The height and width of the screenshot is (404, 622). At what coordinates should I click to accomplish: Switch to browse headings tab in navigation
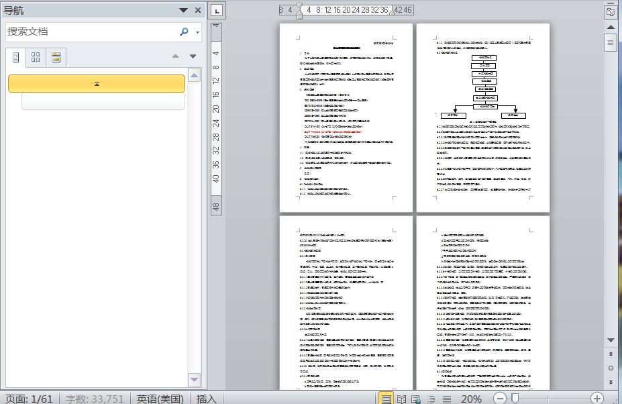point(16,58)
